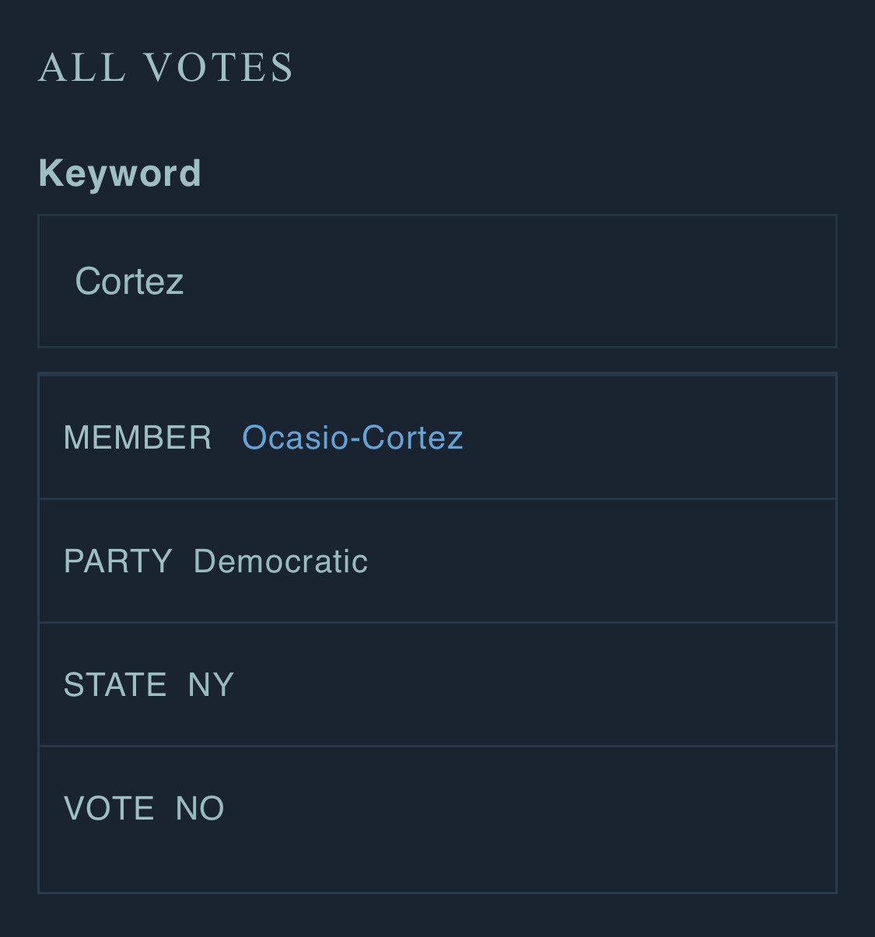Image resolution: width=875 pixels, height=937 pixels.
Task: Select the MEMBER column label
Action: click(x=137, y=438)
